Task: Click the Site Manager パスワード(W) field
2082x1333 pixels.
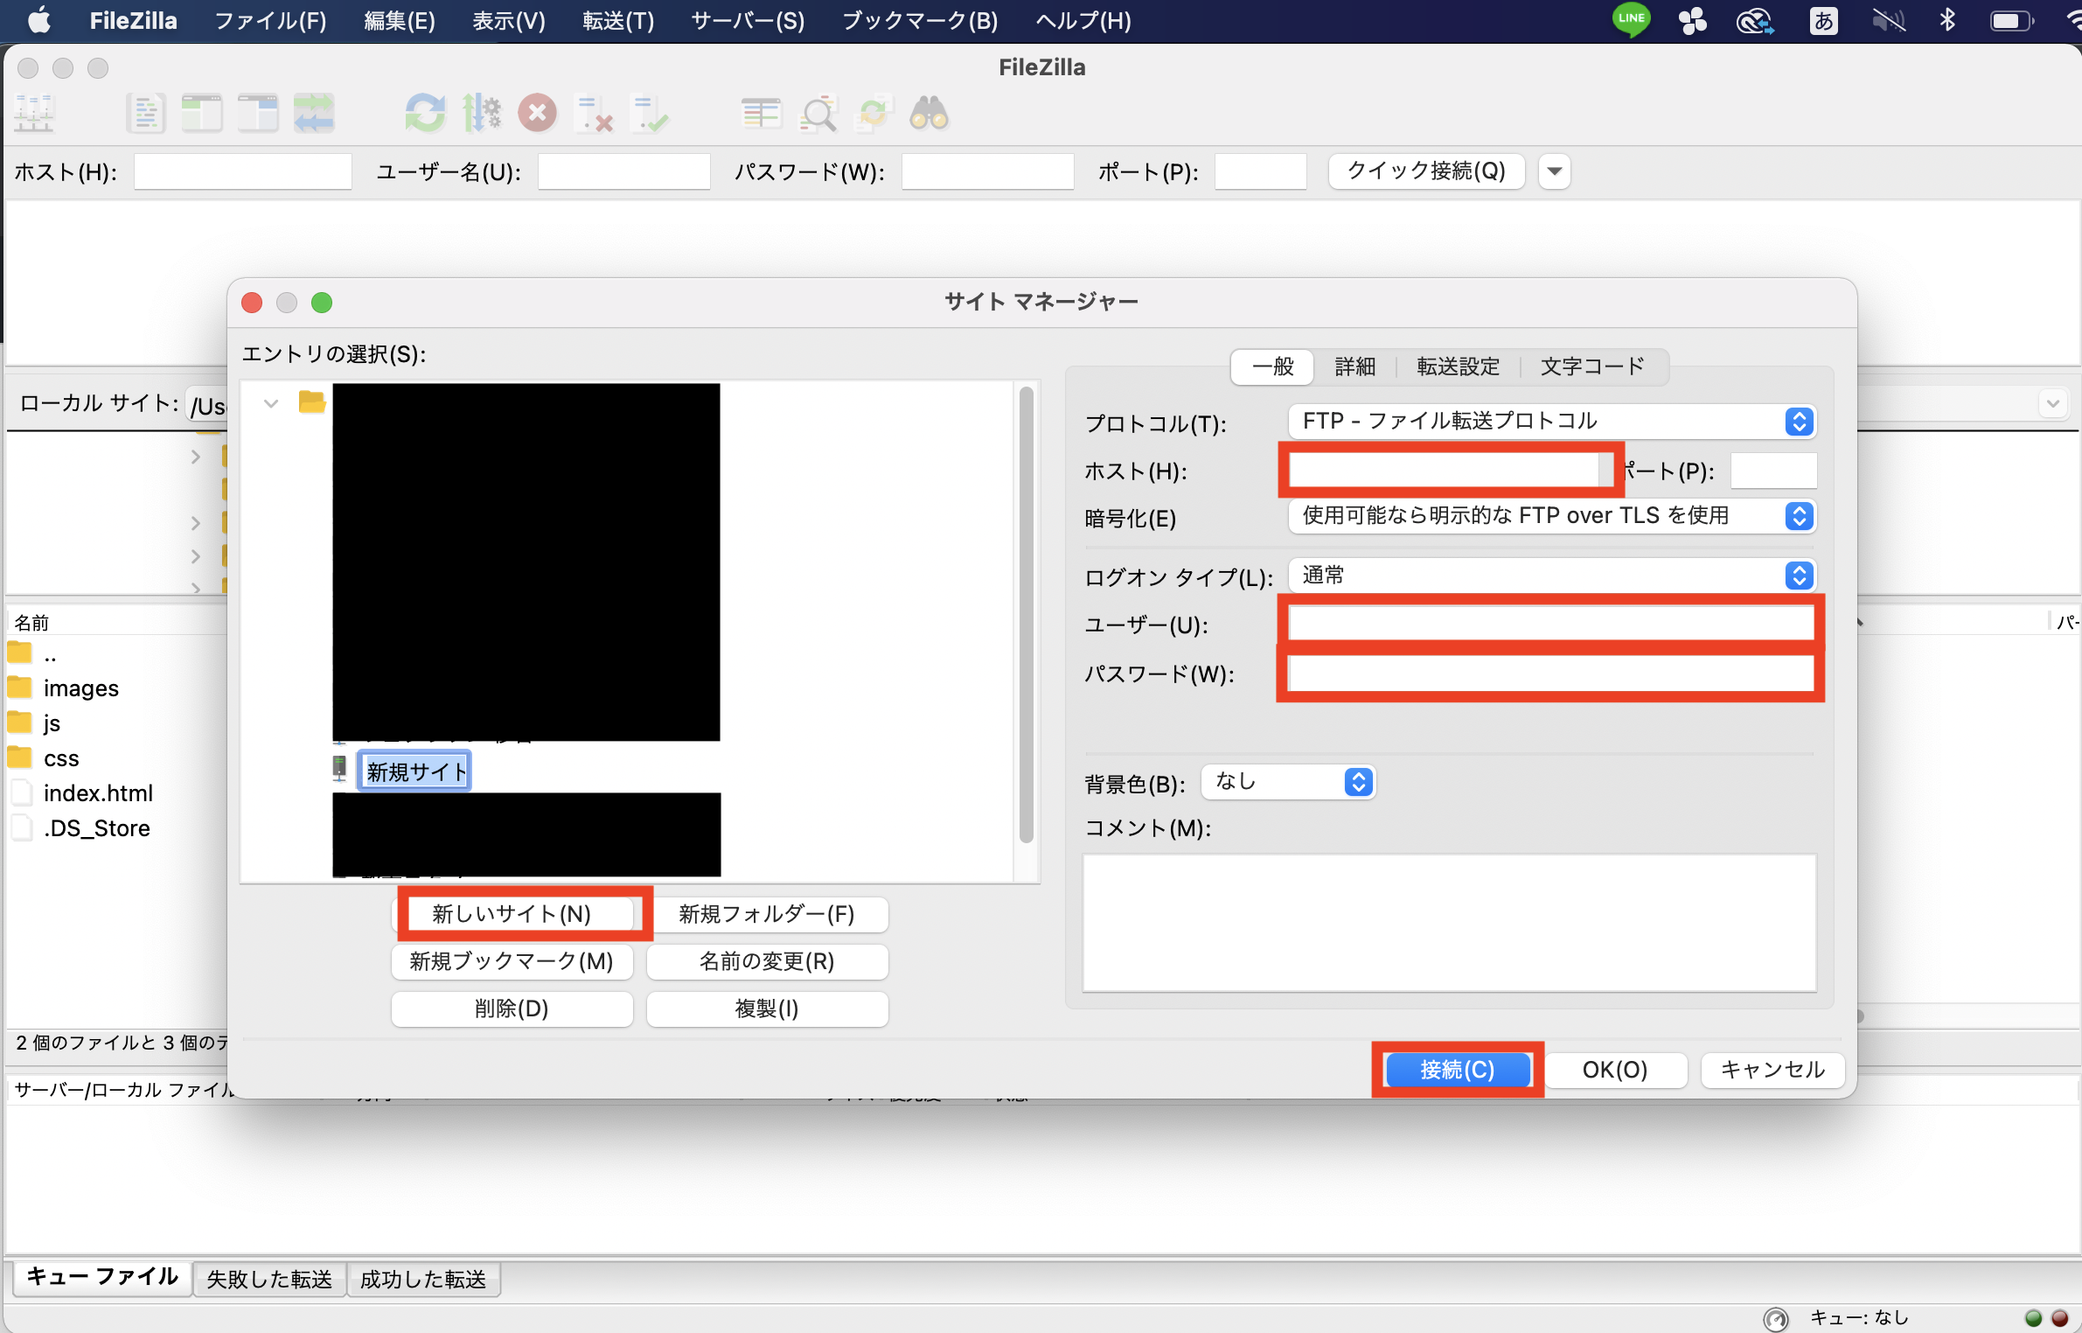Action: pyautogui.click(x=1552, y=673)
